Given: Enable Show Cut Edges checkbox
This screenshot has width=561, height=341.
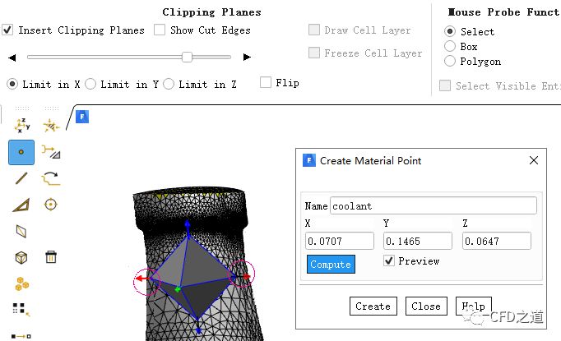Looking at the screenshot, I should pos(160,30).
